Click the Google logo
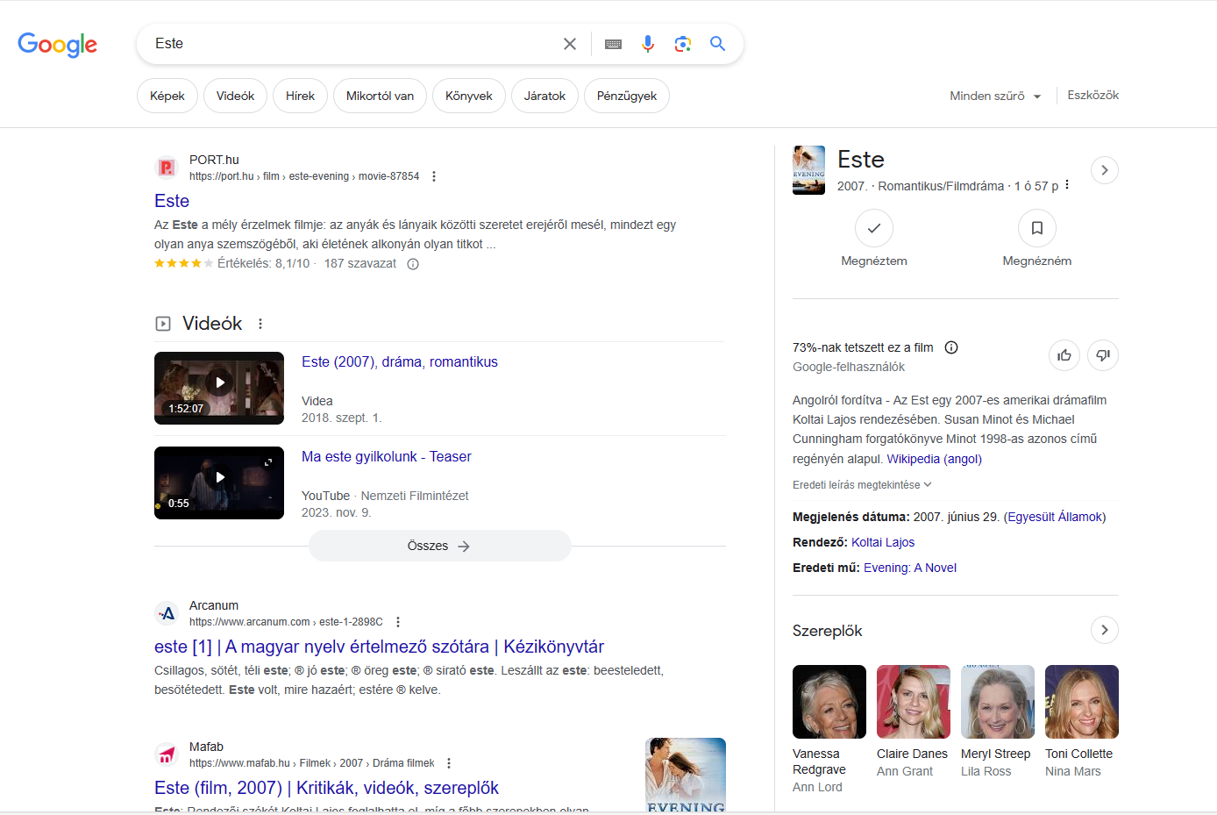Screen dimensions: 1217x815 [x=58, y=45]
